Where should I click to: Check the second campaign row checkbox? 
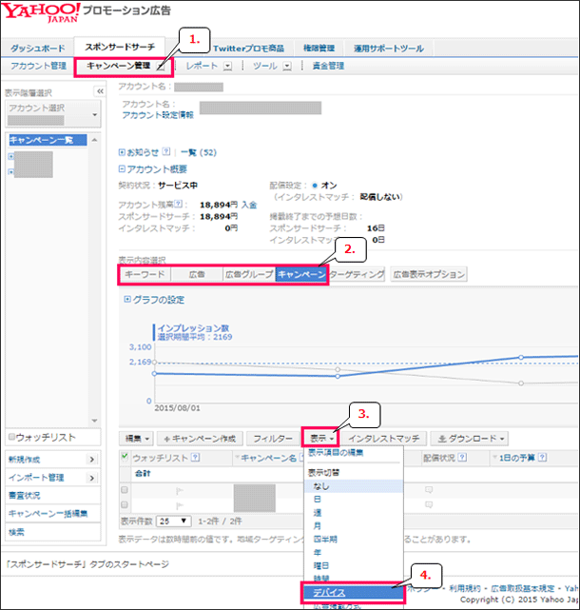(125, 504)
